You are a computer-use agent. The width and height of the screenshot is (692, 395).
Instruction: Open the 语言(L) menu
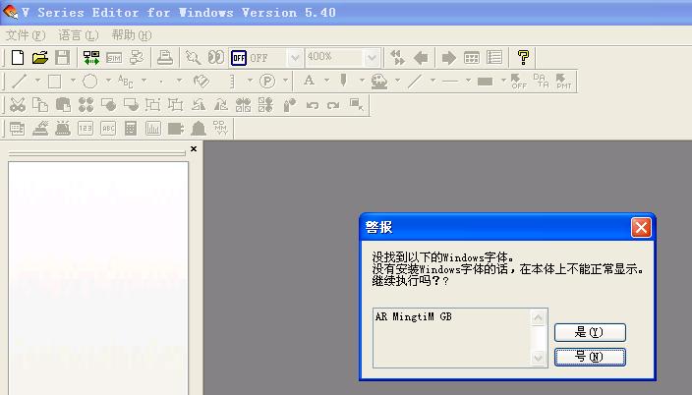coord(78,35)
